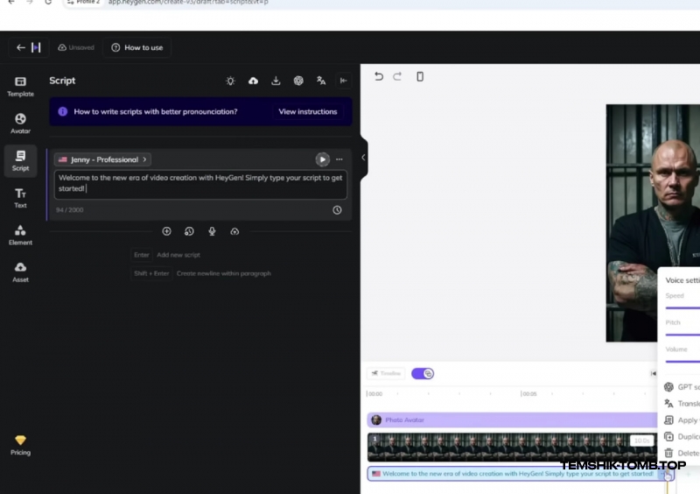Click the portrait orientation phone icon

[420, 76]
